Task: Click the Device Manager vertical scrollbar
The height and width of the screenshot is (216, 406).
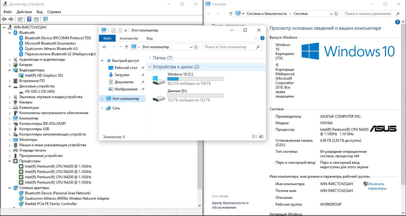Action: (200, 127)
